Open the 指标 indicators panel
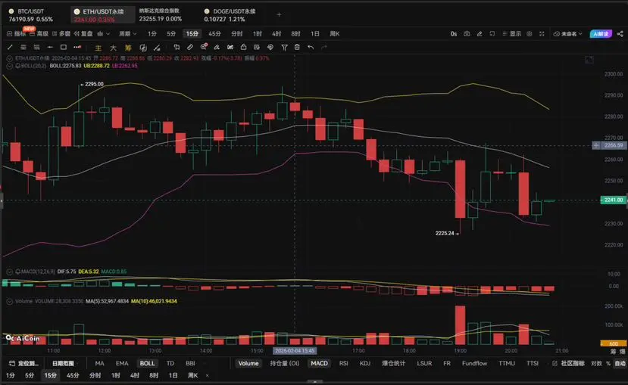The image size is (628, 385). point(17,33)
